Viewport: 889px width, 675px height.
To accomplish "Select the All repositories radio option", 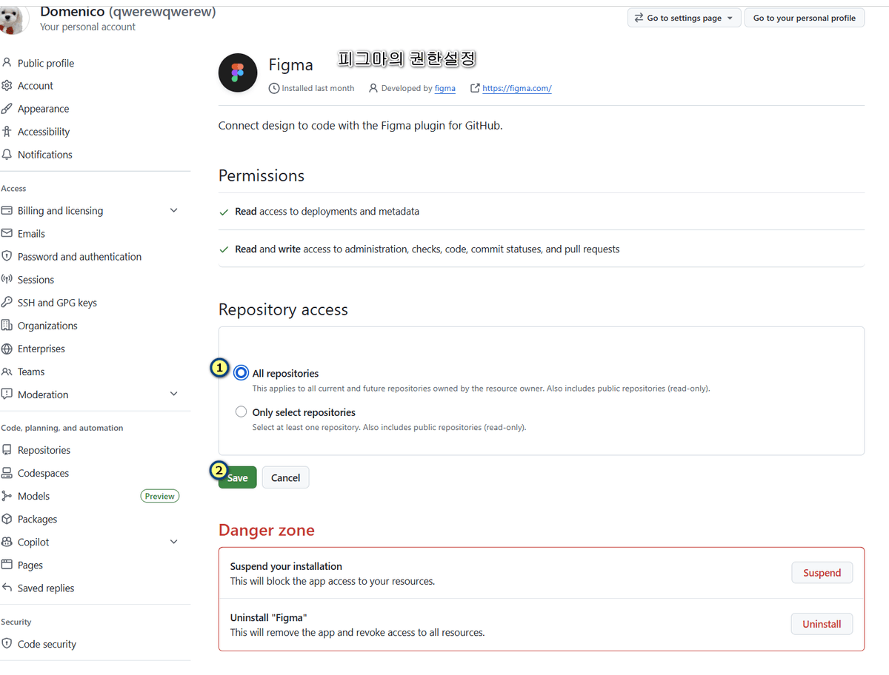I will (x=241, y=373).
